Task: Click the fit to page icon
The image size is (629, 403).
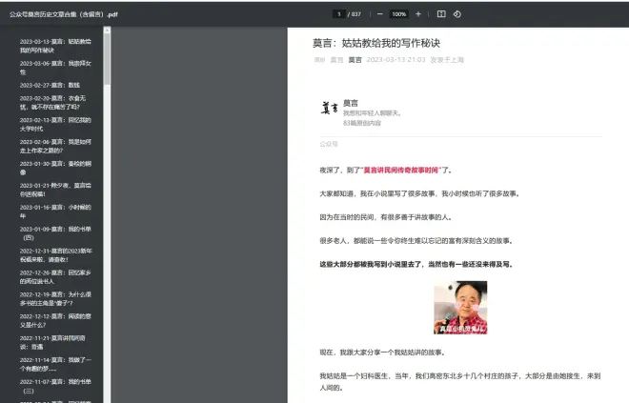Action: [441, 14]
